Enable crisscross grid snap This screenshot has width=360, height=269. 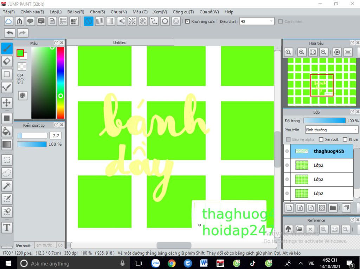[x=110, y=21]
